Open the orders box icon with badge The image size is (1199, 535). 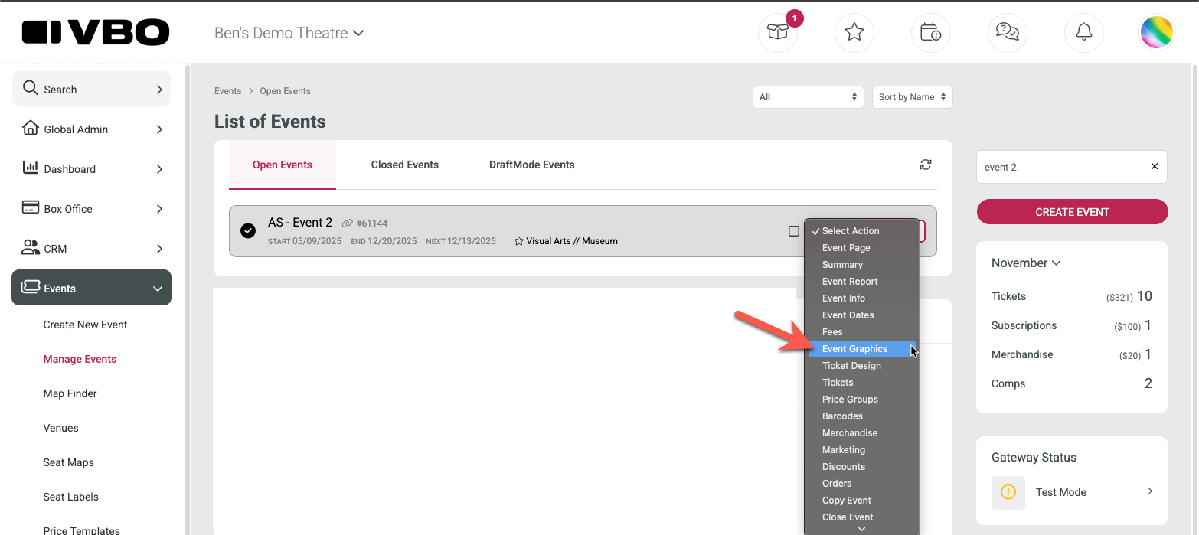click(x=778, y=33)
